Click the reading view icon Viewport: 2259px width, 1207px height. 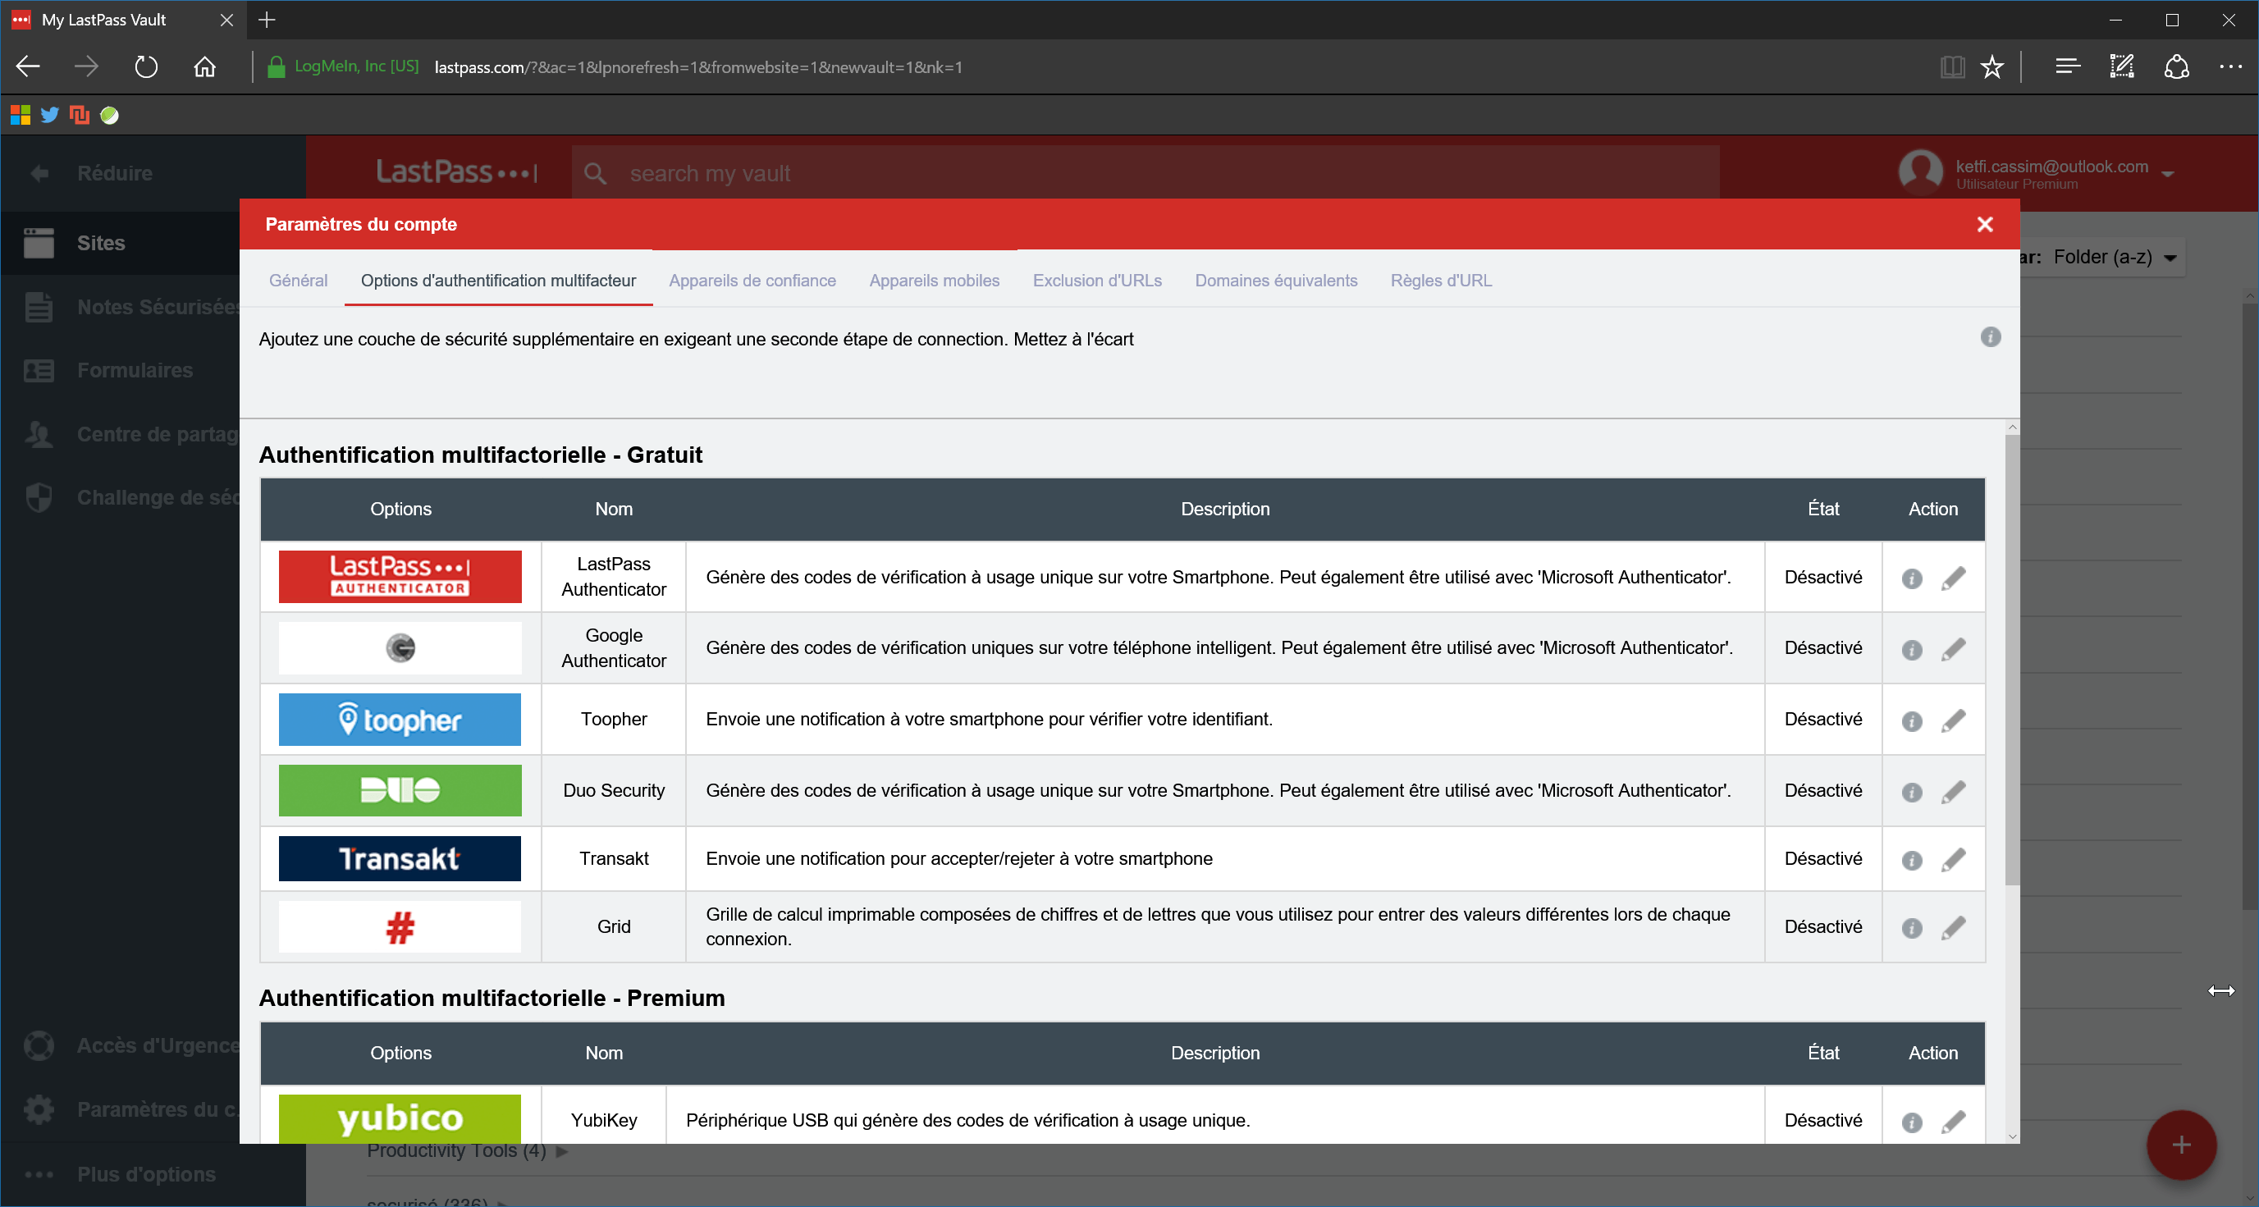pos(1952,66)
